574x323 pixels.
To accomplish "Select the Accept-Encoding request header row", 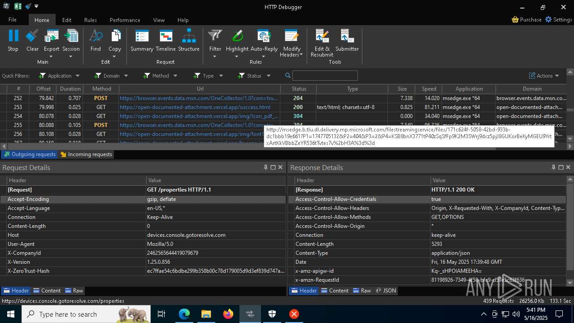I will 143,199.
